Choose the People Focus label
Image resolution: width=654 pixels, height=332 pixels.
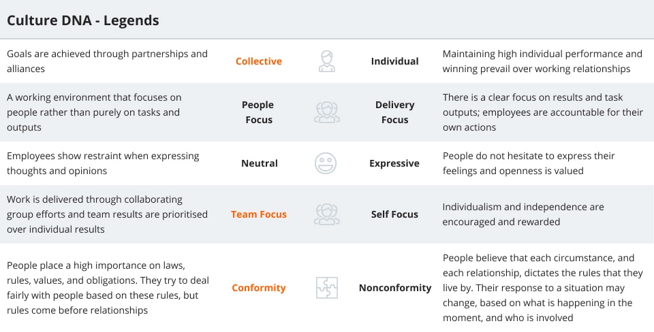click(x=258, y=112)
